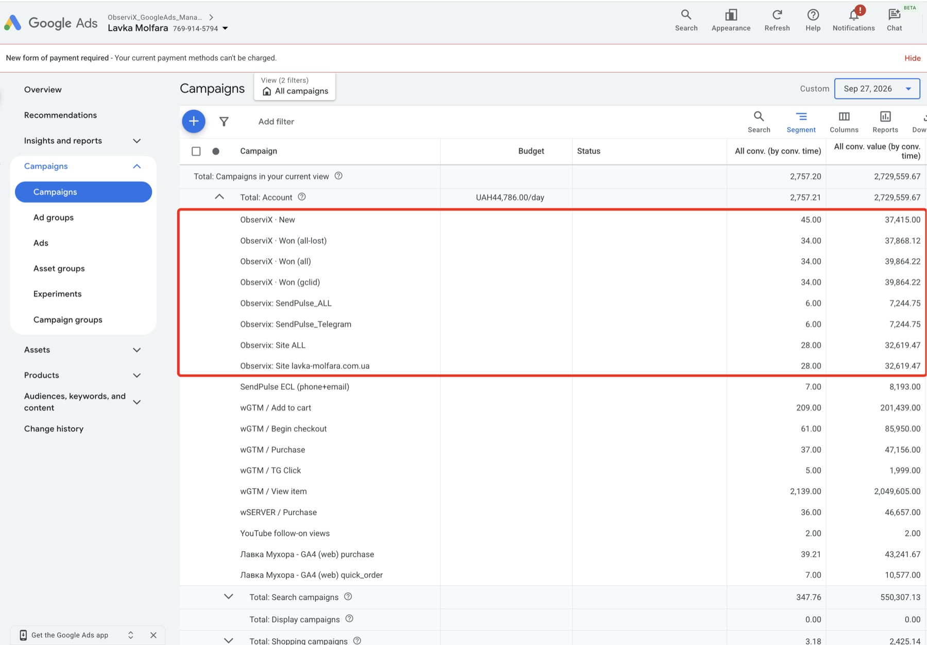Expand the Assets sidebar section
This screenshot has width=927, height=645.
click(137, 350)
